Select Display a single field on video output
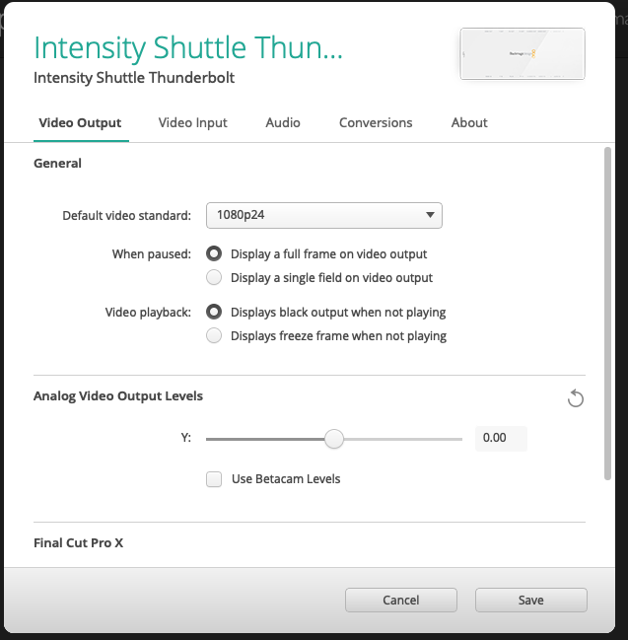This screenshot has height=640, width=628. coord(214,277)
